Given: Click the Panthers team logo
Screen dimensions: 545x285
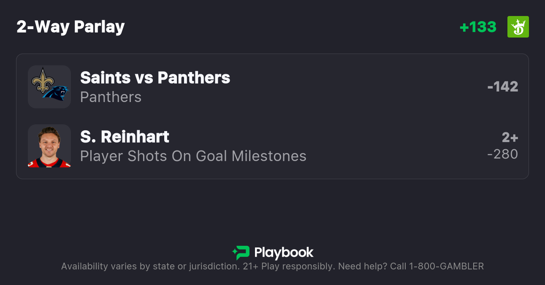Looking at the screenshot, I should [x=56, y=92].
